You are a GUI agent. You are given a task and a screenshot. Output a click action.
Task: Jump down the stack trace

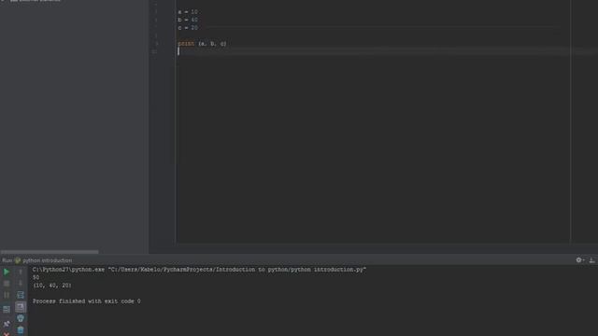click(21, 284)
